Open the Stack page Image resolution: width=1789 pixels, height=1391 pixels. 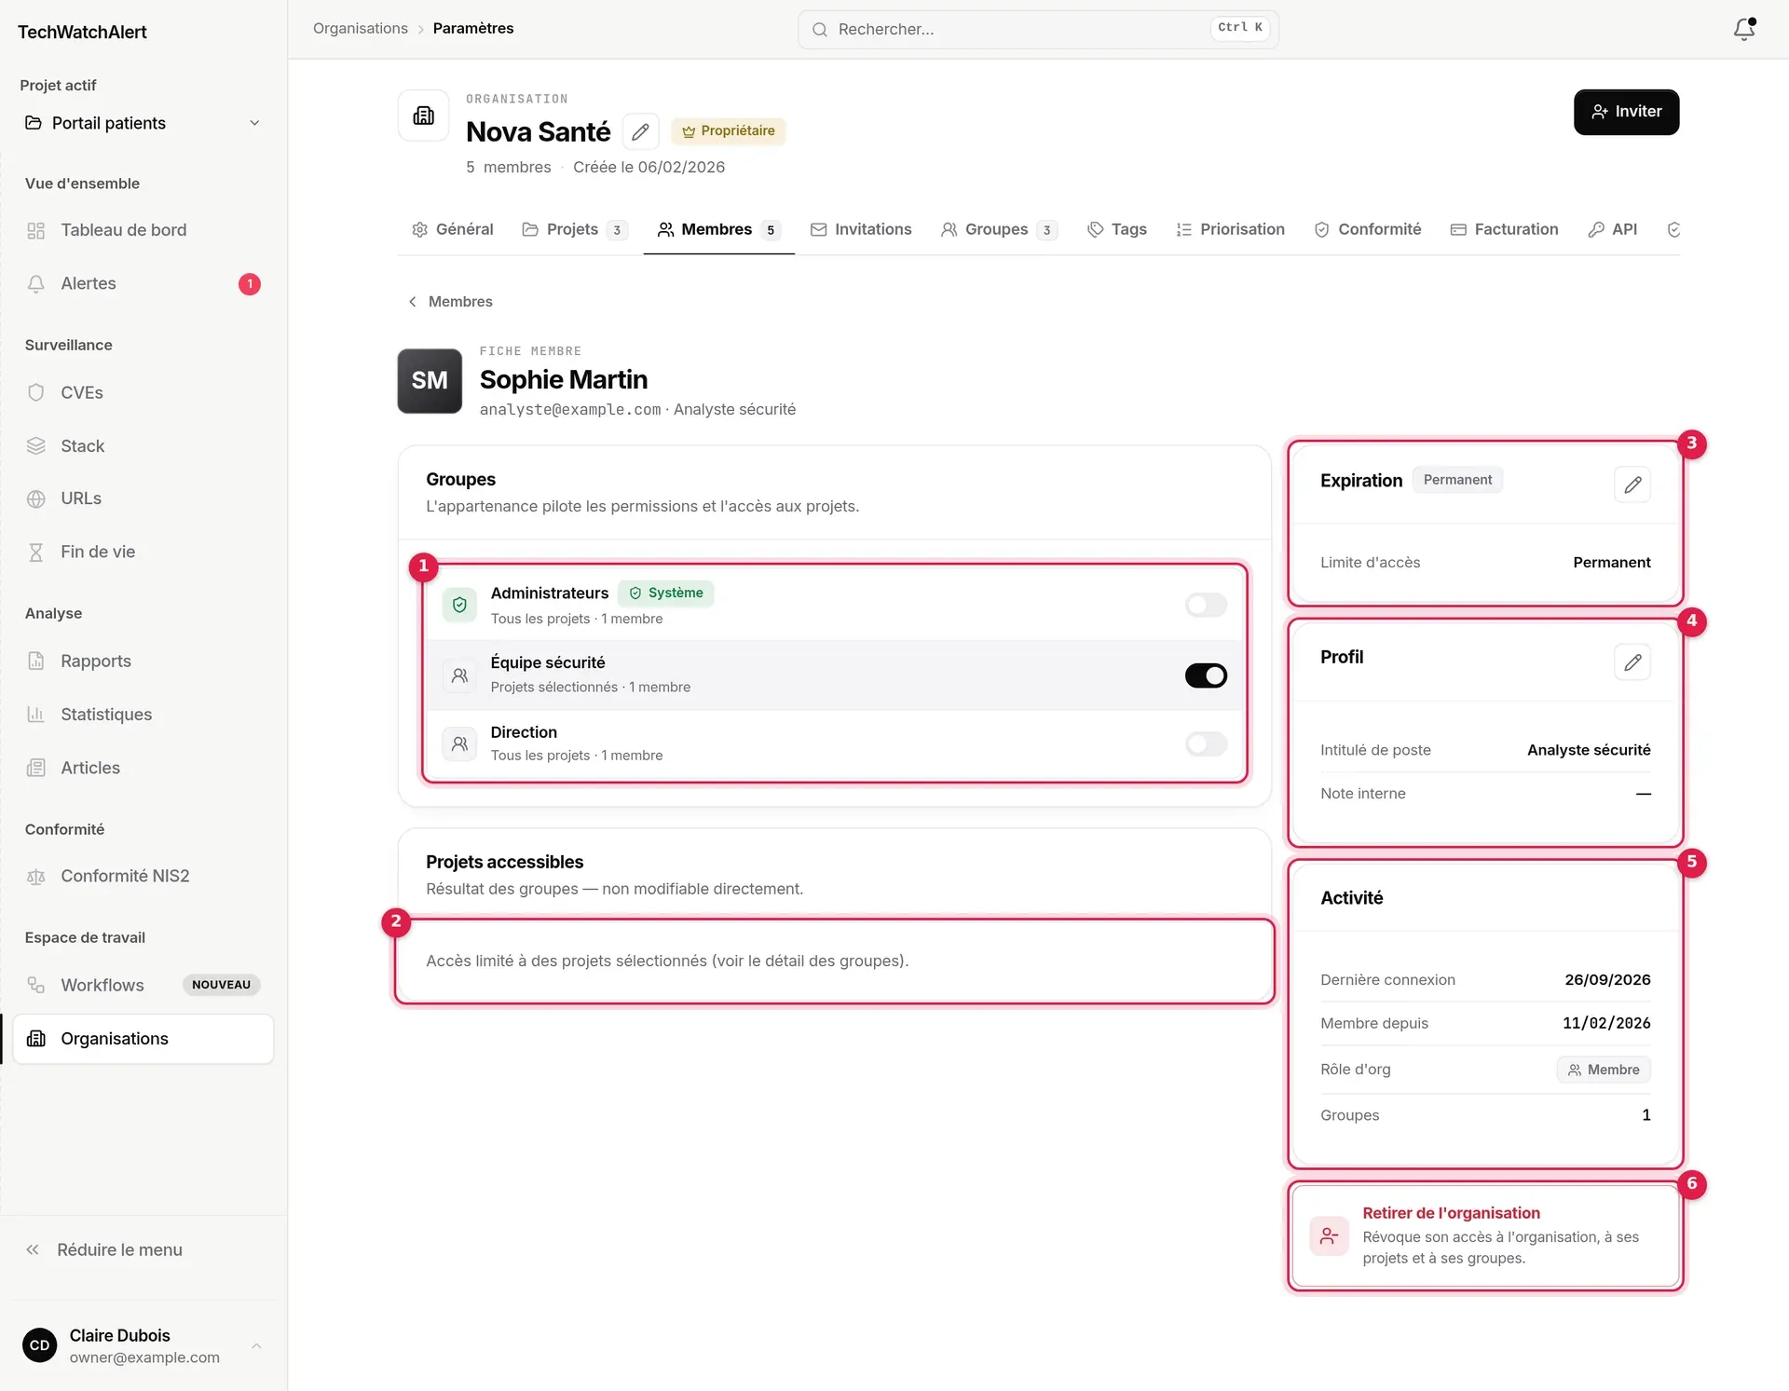(143, 445)
